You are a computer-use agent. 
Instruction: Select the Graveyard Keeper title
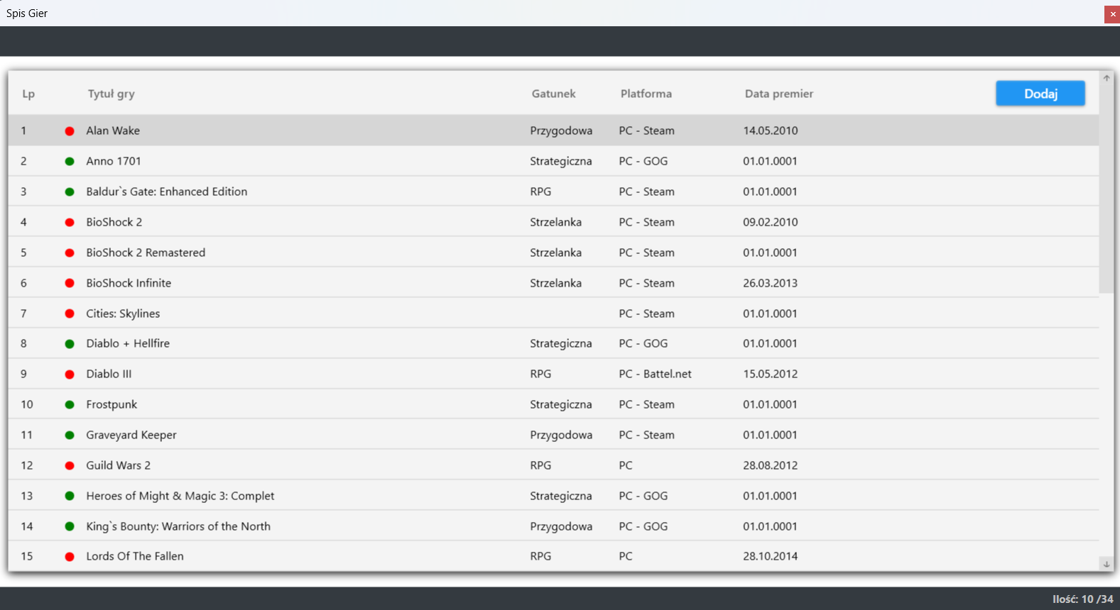(131, 435)
